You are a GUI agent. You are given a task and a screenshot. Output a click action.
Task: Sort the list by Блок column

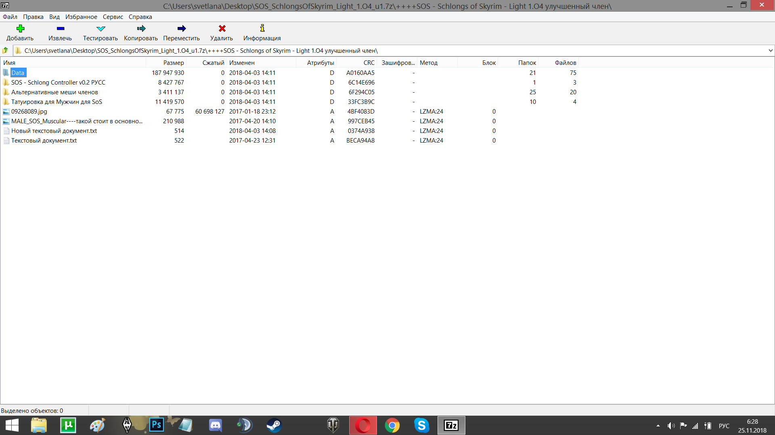click(478, 63)
